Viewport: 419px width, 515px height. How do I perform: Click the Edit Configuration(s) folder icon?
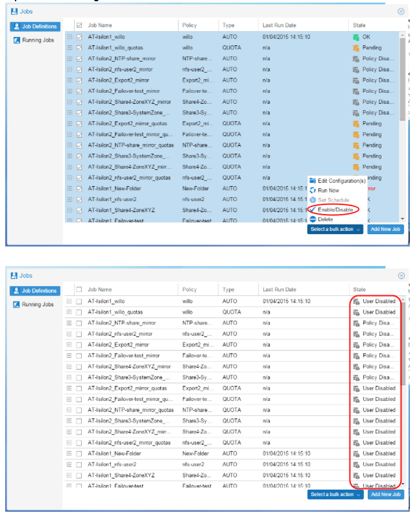313,181
